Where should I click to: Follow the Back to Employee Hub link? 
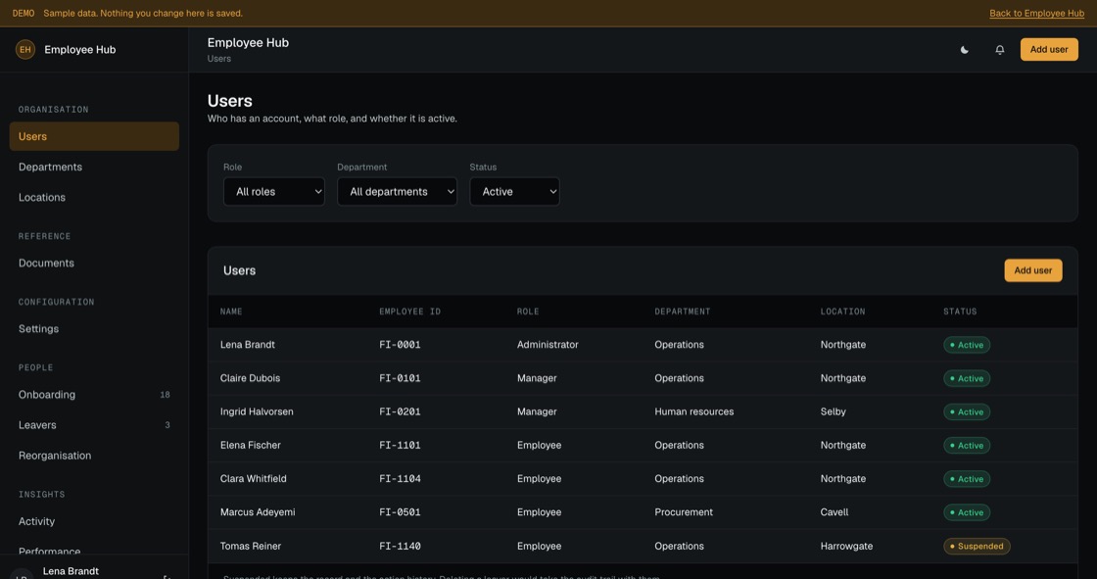(x=1036, y=14)
